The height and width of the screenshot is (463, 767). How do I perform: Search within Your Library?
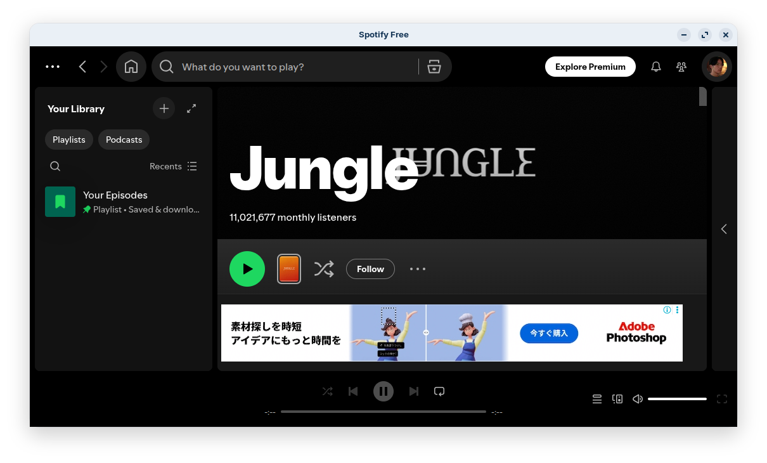pos(55,166)
